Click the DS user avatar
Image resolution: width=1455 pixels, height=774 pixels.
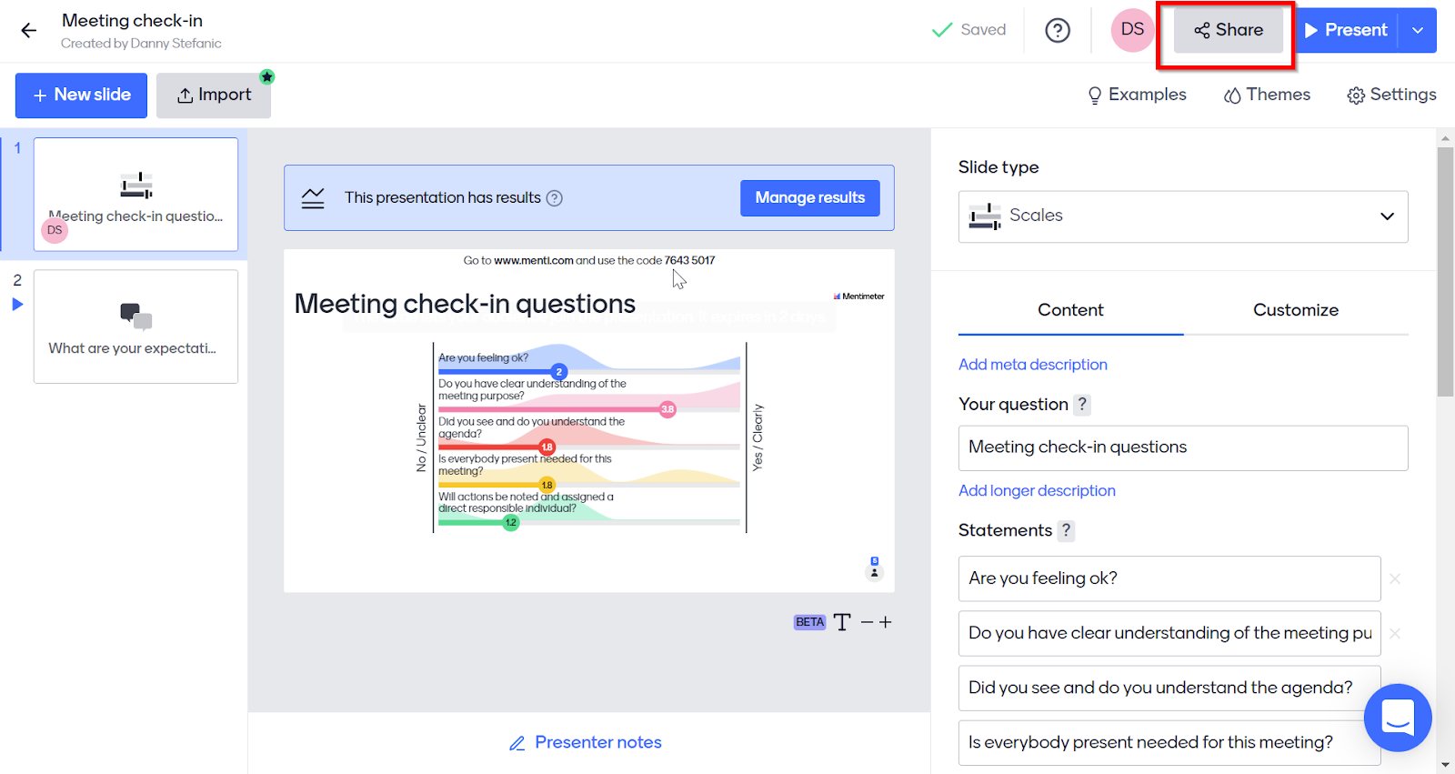[1132, 30]
